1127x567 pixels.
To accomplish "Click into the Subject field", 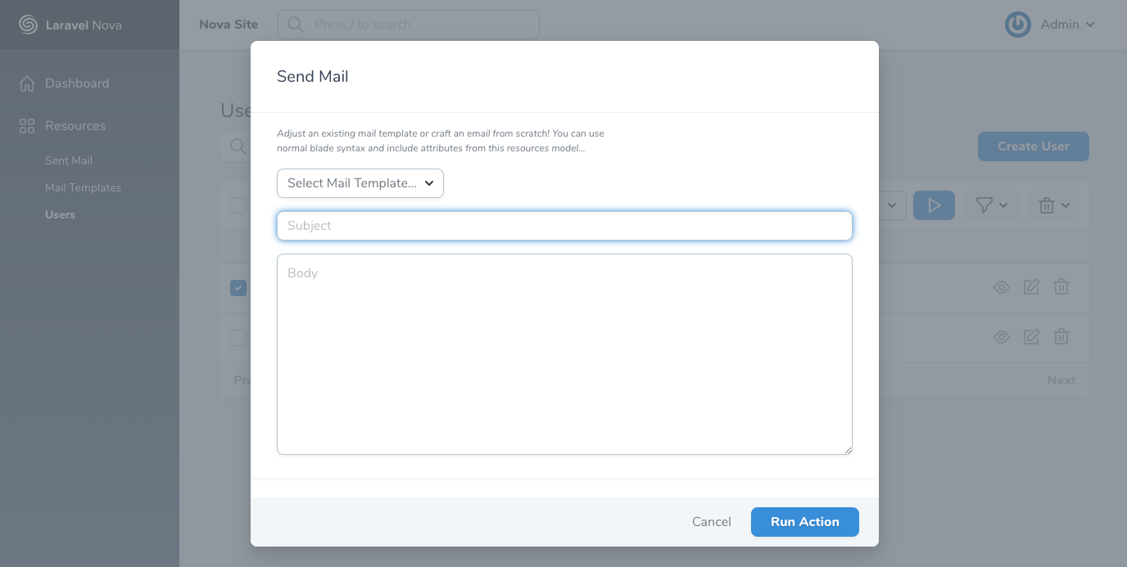I will pyautogui.click(x=564, y=226).
